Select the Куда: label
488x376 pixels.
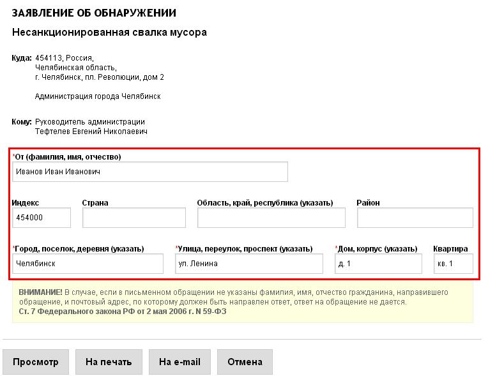click(x=22, y=58)
